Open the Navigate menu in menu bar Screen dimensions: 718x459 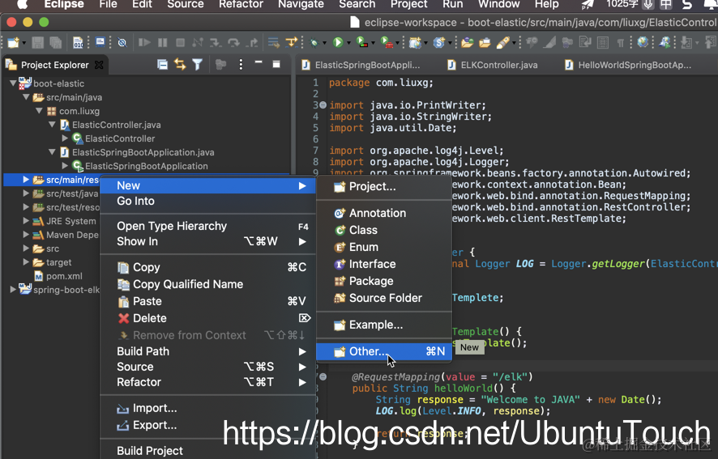[301, 5]
